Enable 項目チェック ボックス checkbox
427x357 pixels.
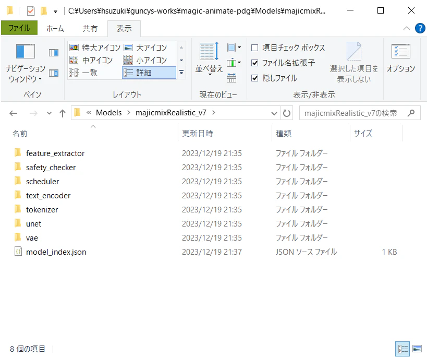click(x=254, y=48)
